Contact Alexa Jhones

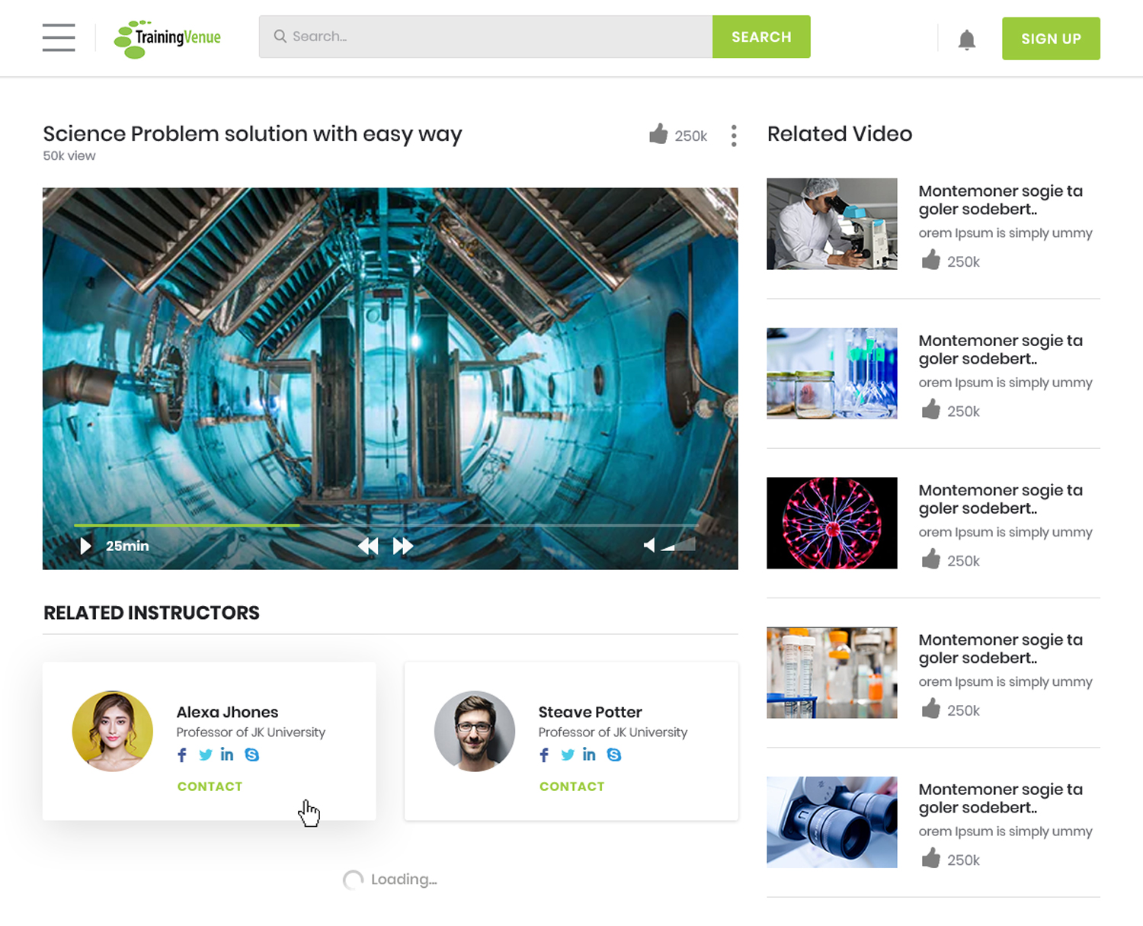click(210, 787)
